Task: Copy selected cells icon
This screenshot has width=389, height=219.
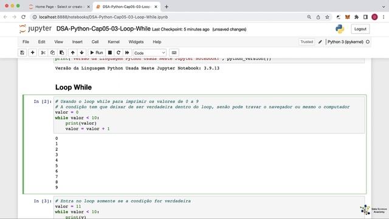Action: pyautogui.click(x=52, y=53)
